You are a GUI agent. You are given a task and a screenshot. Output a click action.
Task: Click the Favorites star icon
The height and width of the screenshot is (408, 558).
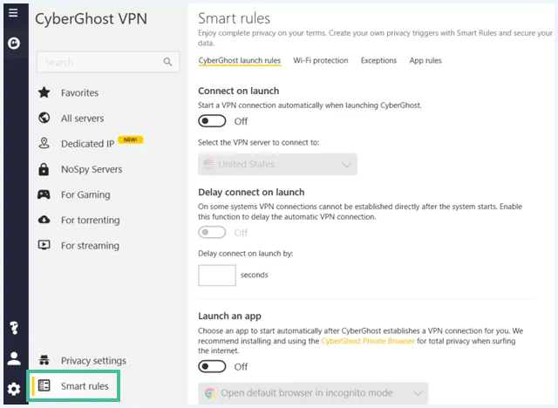coord(44,92)
